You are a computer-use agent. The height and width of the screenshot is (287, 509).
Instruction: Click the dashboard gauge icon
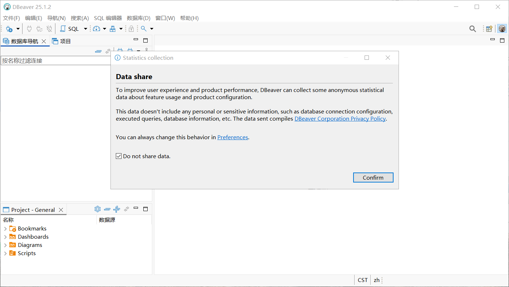coord(97,29)
